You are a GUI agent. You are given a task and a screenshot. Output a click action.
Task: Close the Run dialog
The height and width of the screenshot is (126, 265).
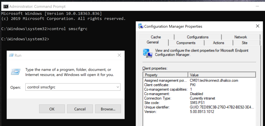[x=119, y=55]
